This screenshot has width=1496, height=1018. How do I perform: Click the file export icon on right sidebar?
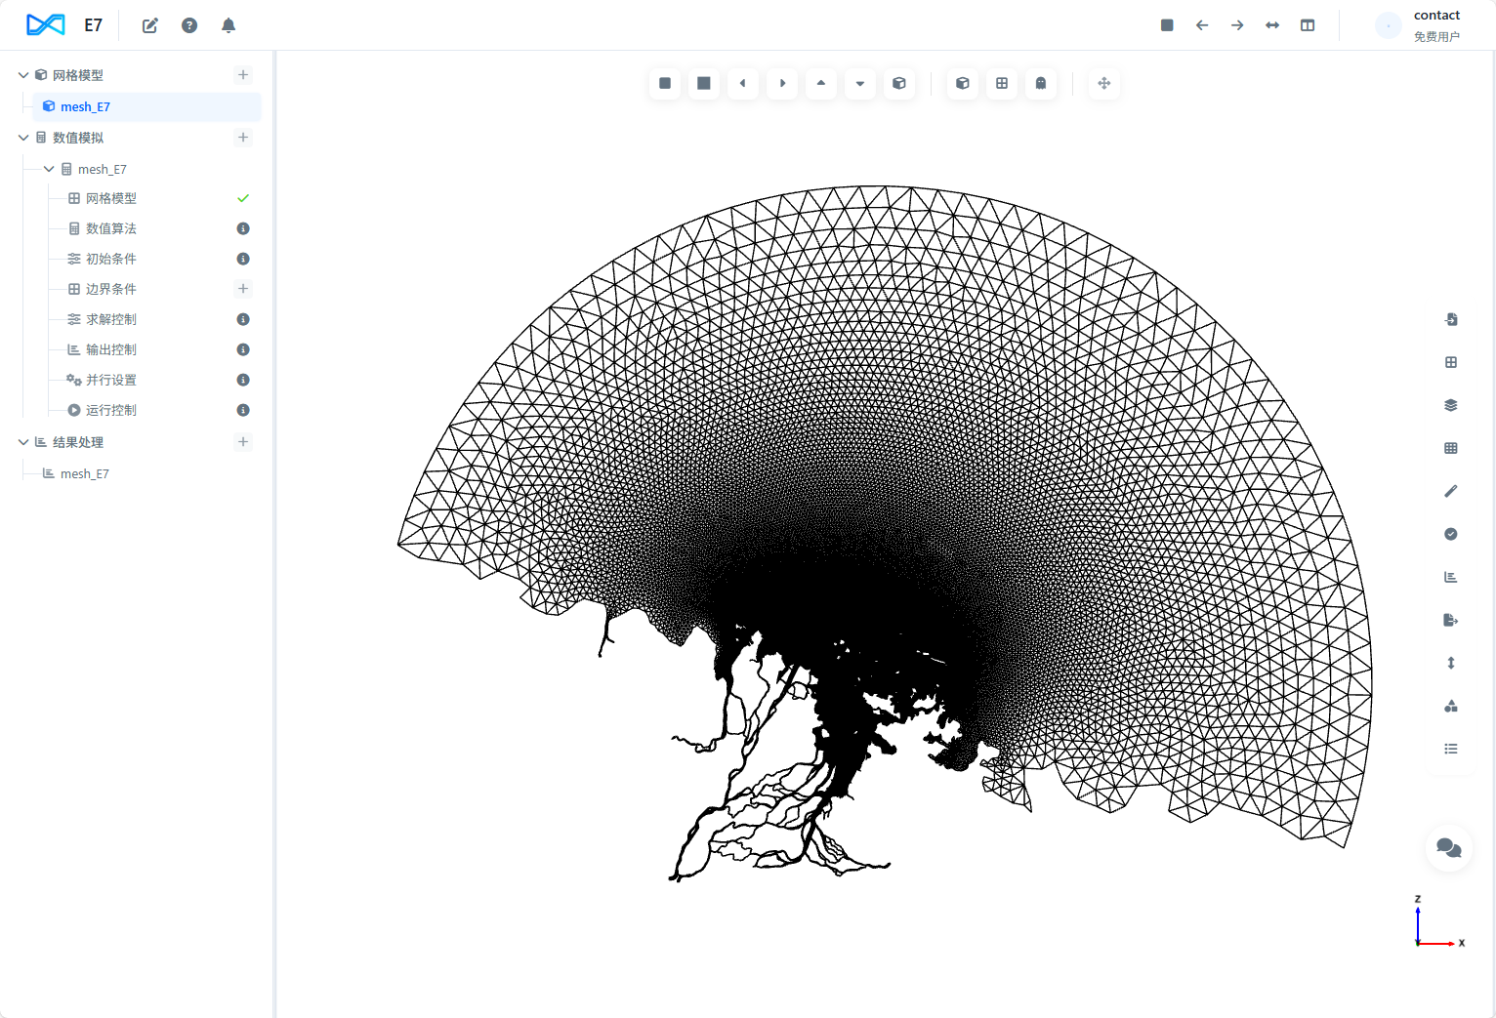coord(1450,620)
